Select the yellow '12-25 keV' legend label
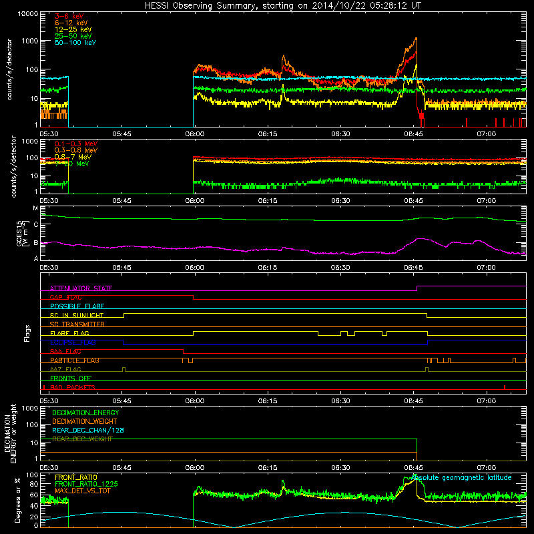This screenshot has height=534, width=534. click(73, 29)
